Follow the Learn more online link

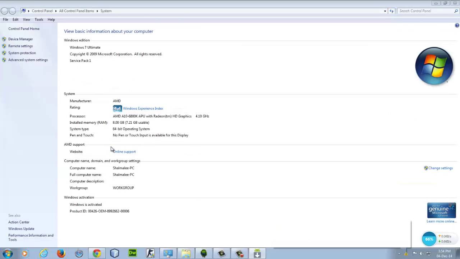click(441, 221)
